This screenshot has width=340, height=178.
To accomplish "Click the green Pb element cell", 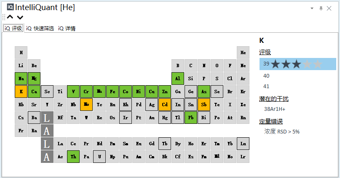I will point(191,118).
